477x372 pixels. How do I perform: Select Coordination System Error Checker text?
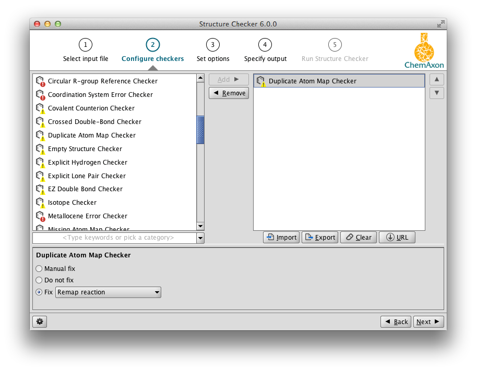tap(100, 95)
